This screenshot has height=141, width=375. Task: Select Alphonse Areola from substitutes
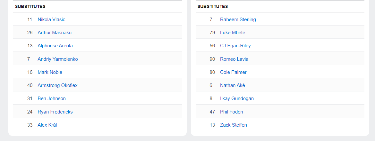coord(55,46)
